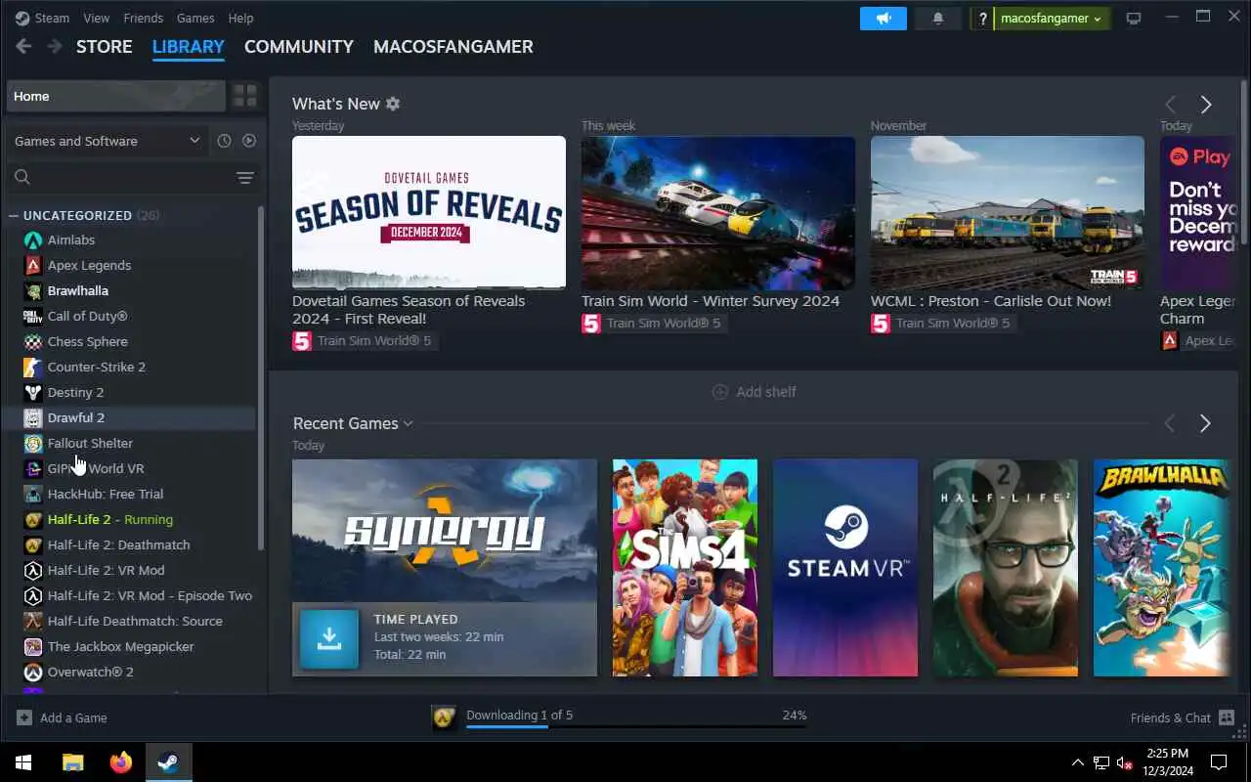Open the Help menu
Viewport: 1251px width, 782px height.
[240, 18]
